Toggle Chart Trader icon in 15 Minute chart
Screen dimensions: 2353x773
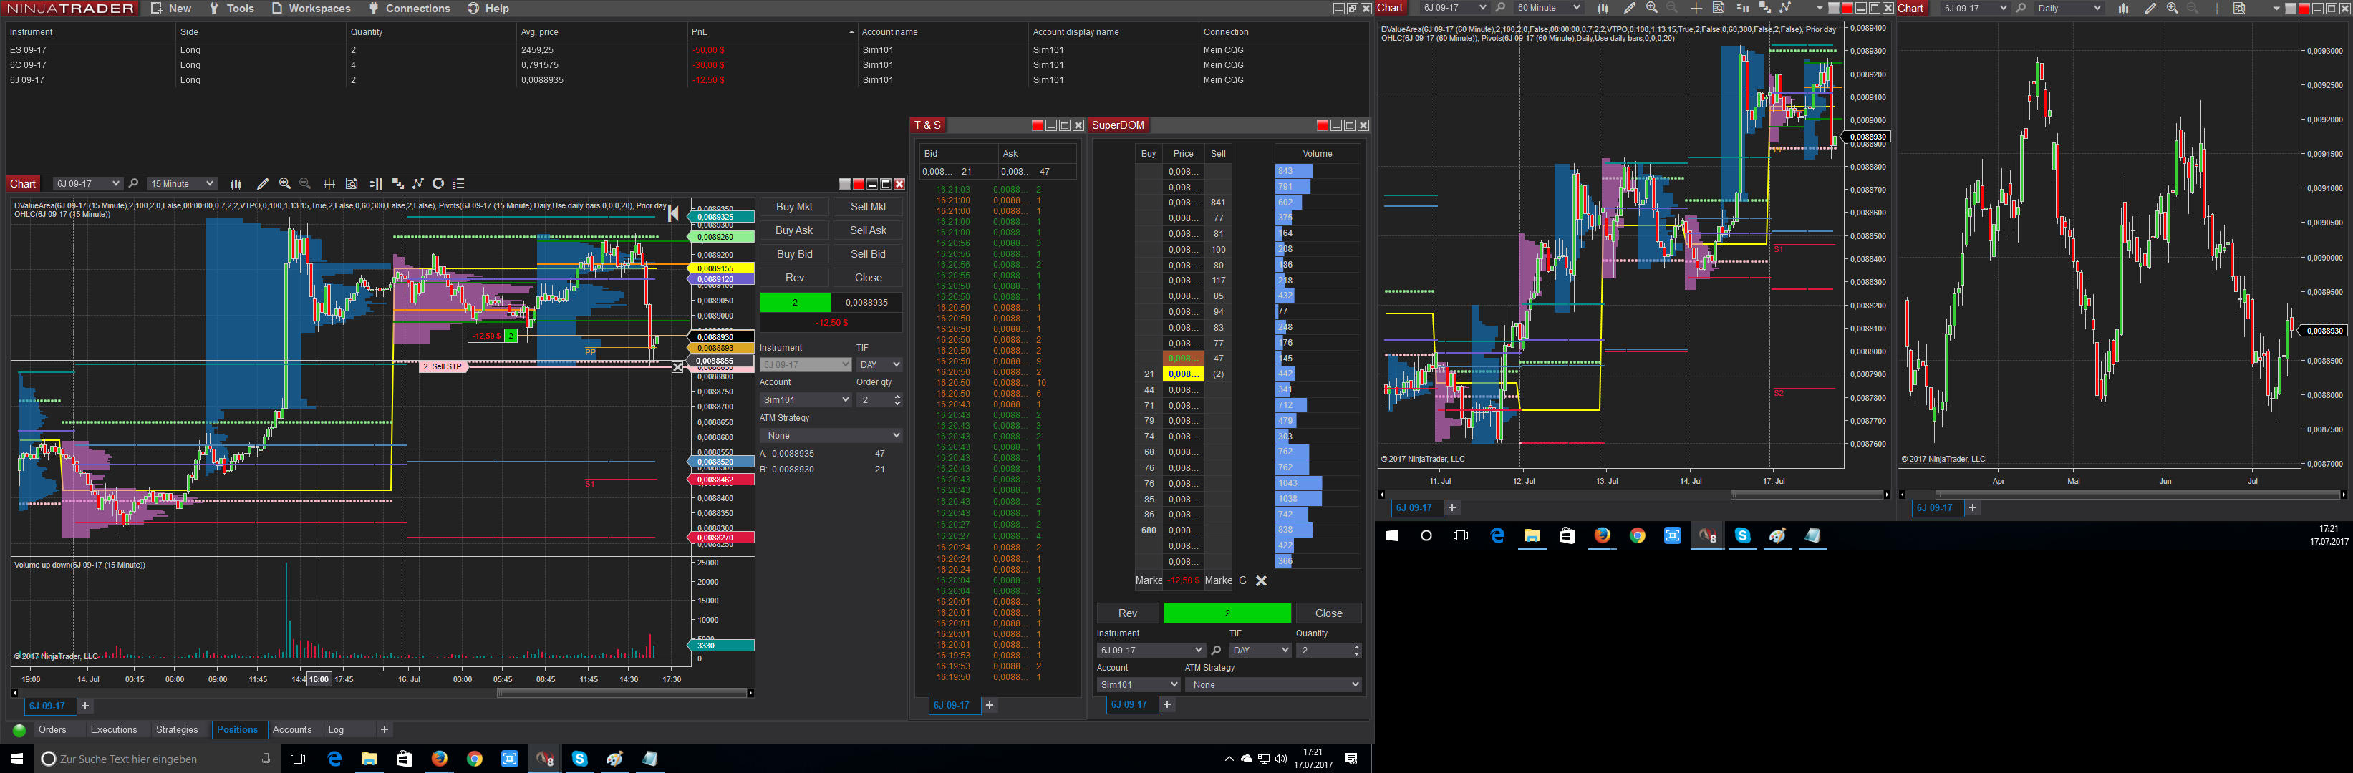tap(375, 183)
